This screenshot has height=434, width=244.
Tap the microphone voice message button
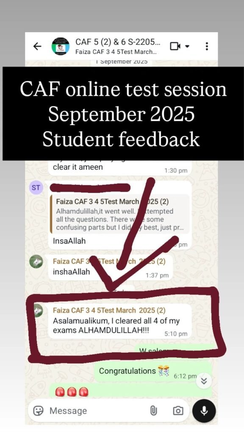pos(204,410)
